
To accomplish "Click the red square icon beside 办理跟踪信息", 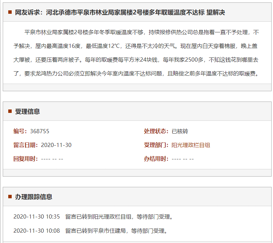I will click(x=10, y=197).
